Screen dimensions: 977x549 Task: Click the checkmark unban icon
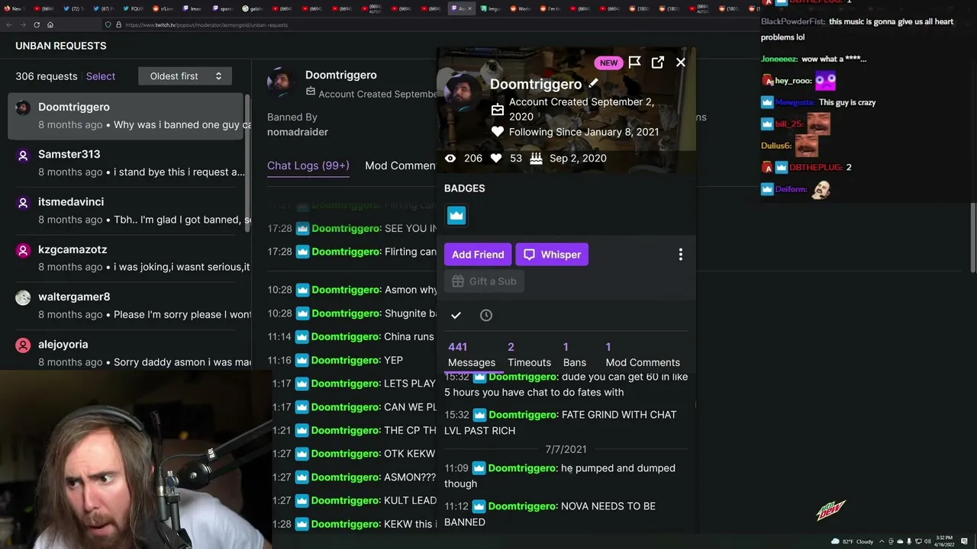456,315
